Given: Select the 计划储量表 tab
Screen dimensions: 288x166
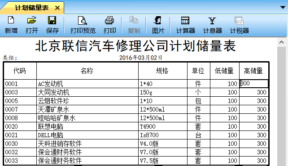Looking at the screenshot, I should tap(31, 8).
